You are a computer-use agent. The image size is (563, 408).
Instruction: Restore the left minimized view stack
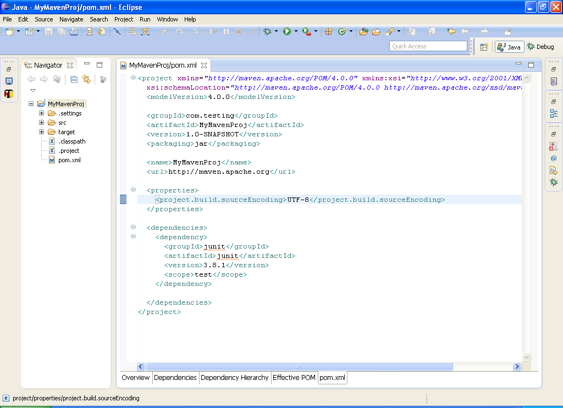tap(9, 69)
